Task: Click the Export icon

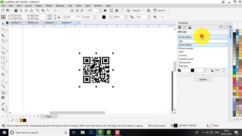Action: 77,11
